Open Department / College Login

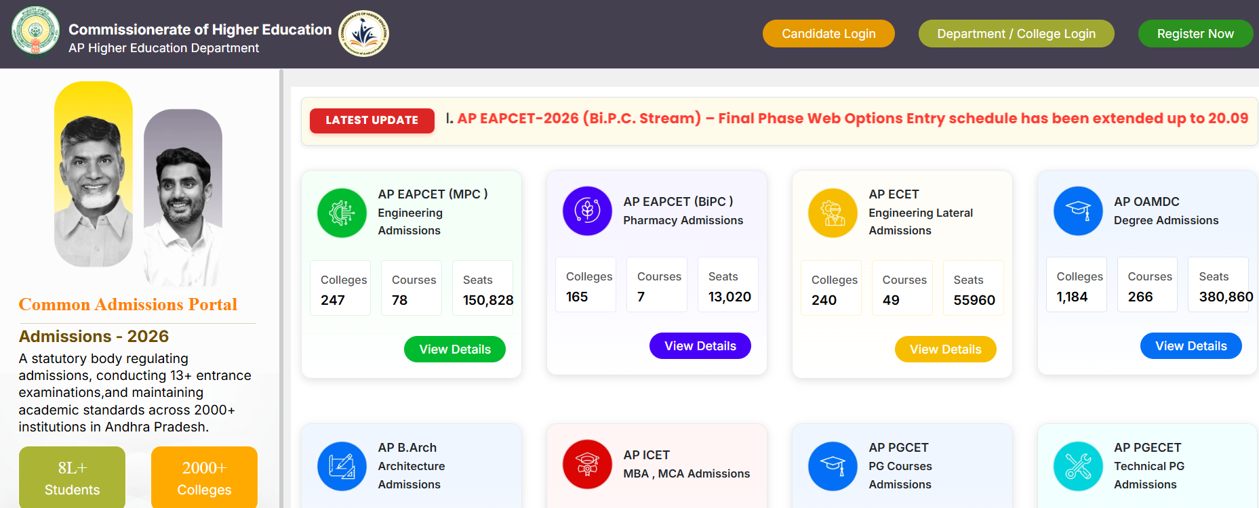click(1016, 34)
